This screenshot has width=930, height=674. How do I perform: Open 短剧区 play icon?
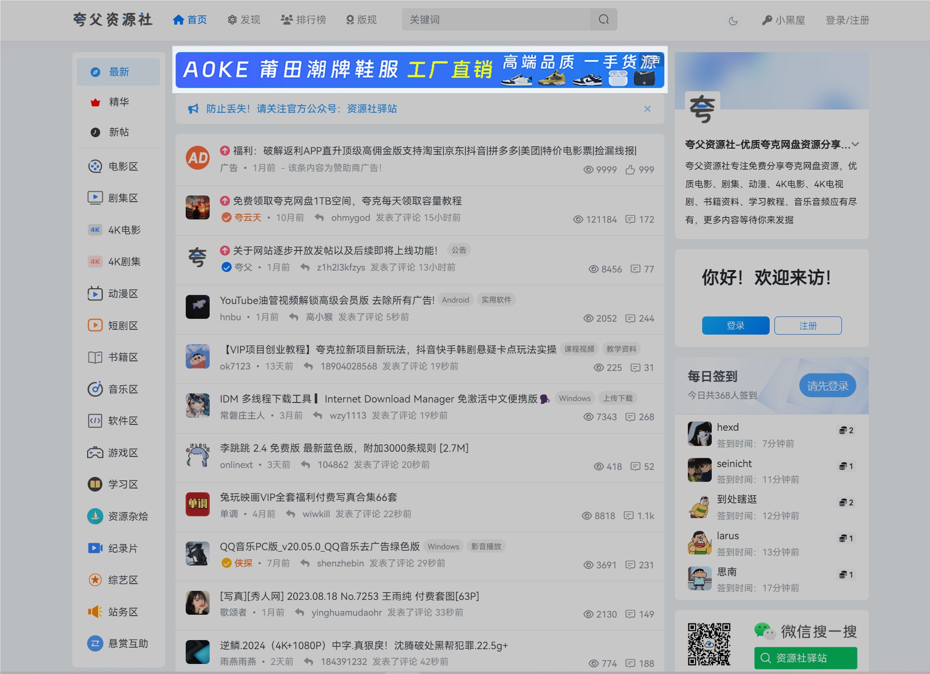95,326
